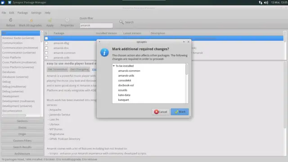Select the Development (universe) section
The image size is (288, 162).
[x=17, y=106]
